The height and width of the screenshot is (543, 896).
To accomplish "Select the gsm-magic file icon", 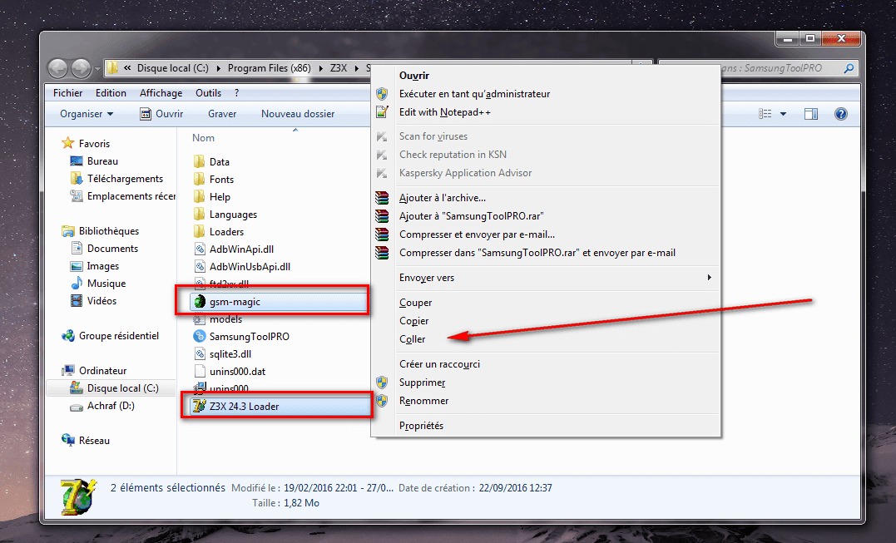I will pyautogui.click(x=200, y=302).
